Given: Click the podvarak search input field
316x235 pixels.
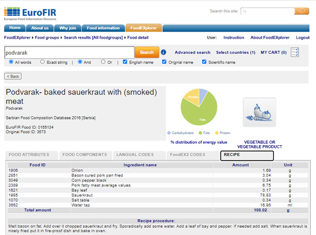Looking at the screenshot, I should tap(69, 52).
